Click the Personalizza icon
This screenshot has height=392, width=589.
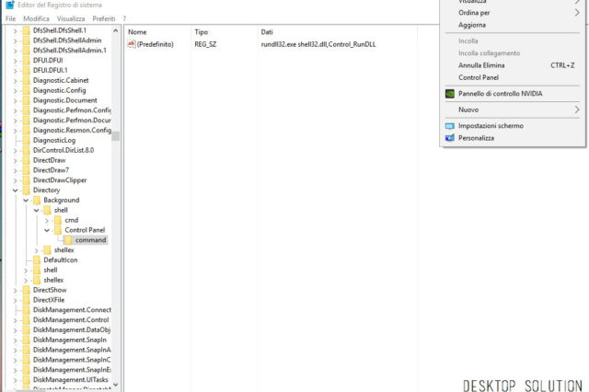[450, 138]
